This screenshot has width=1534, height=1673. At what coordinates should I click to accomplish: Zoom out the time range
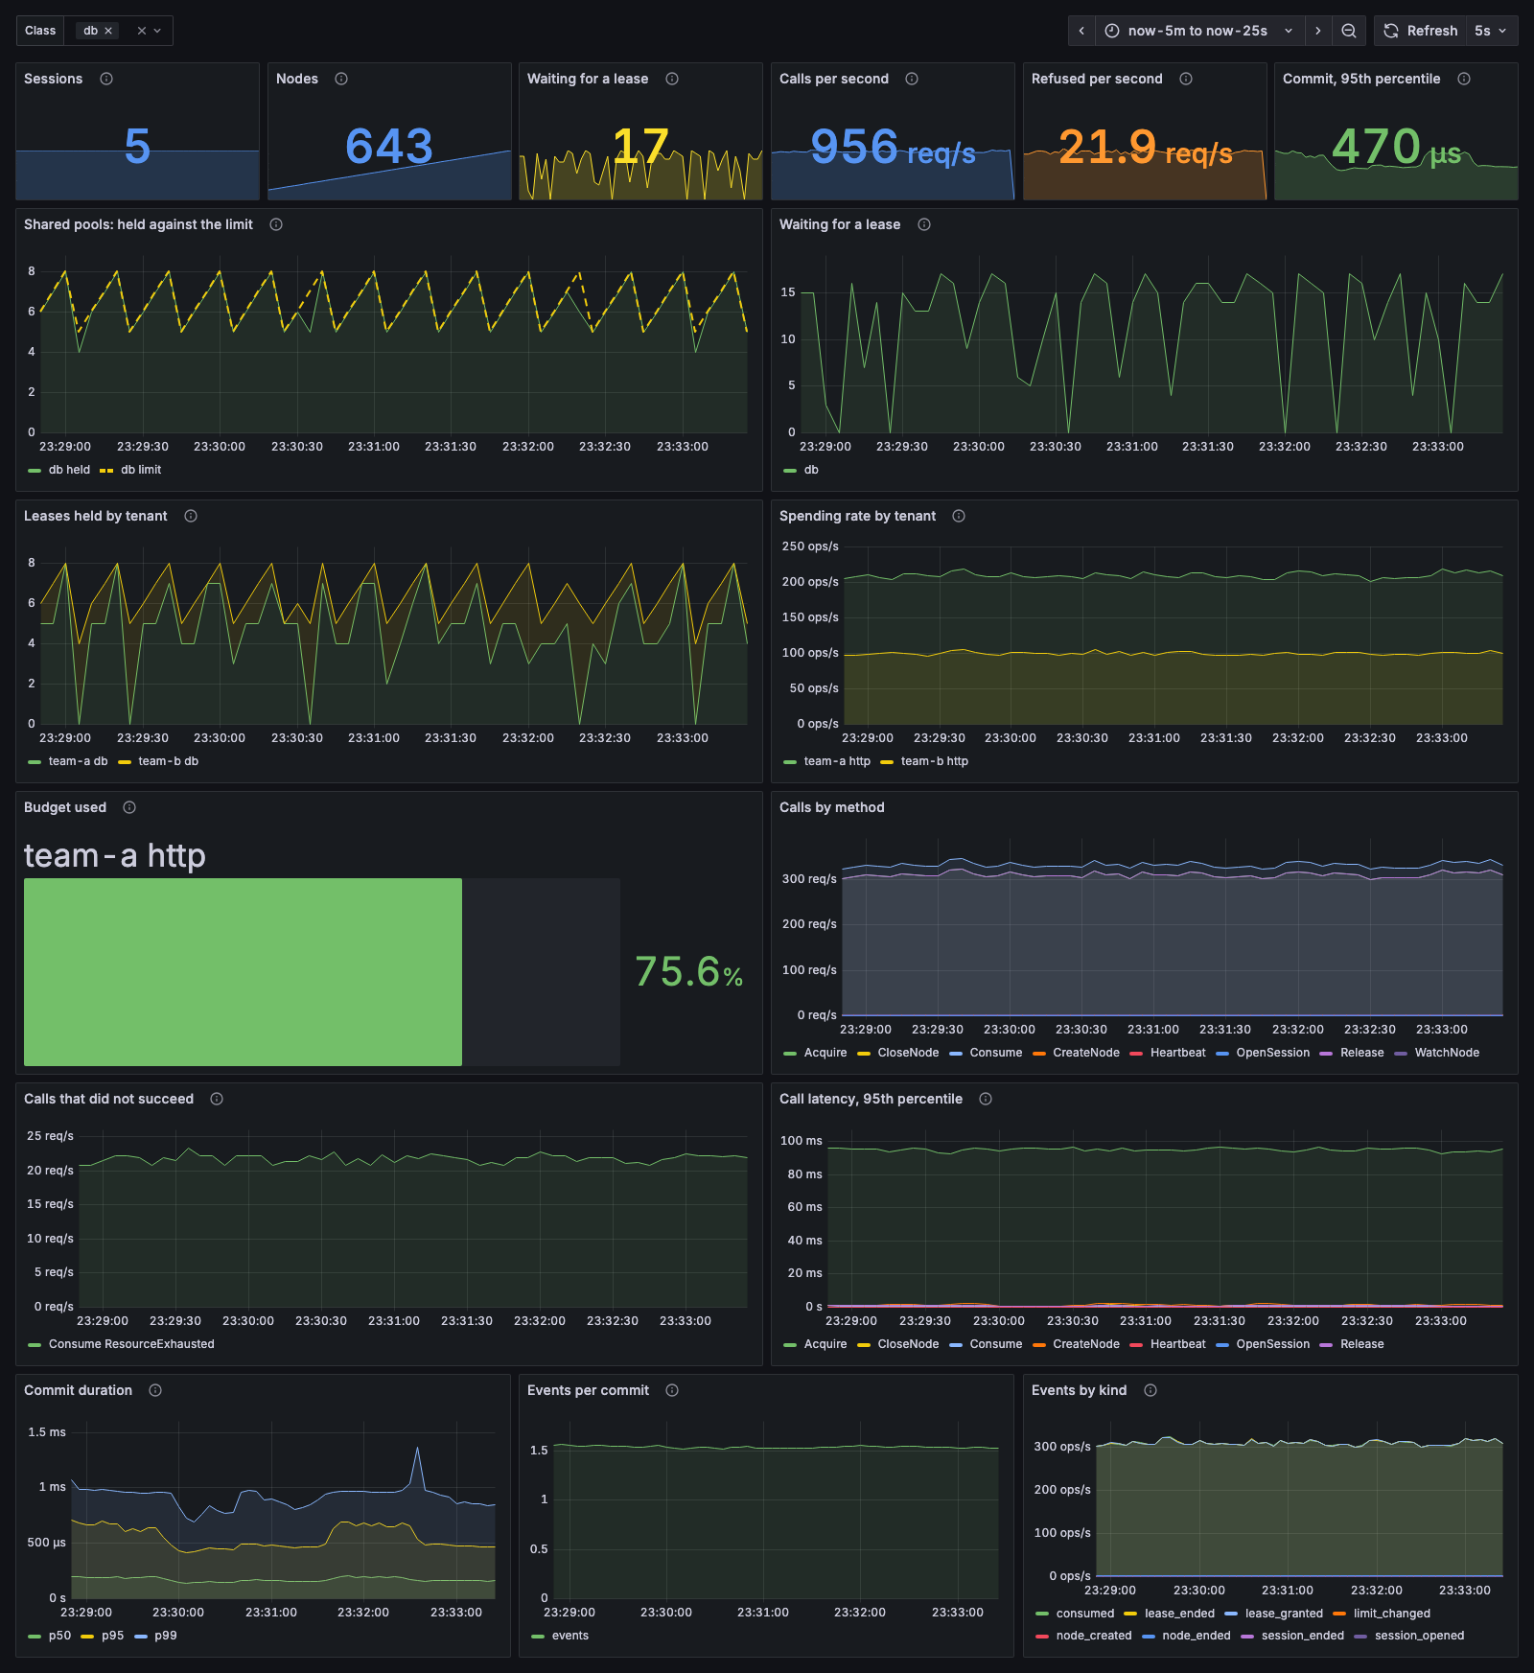(x=1349, y=31)
